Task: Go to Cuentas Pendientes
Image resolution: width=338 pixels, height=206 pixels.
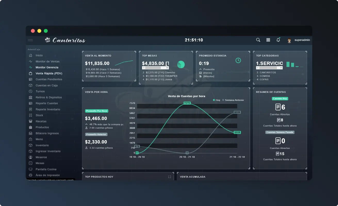Action: 49,79
